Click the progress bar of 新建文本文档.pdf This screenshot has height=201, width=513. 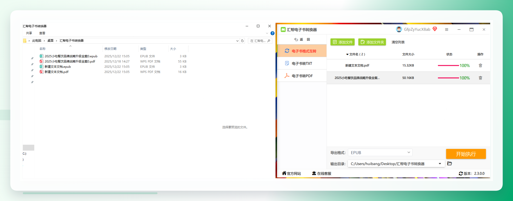coord(448,66)
